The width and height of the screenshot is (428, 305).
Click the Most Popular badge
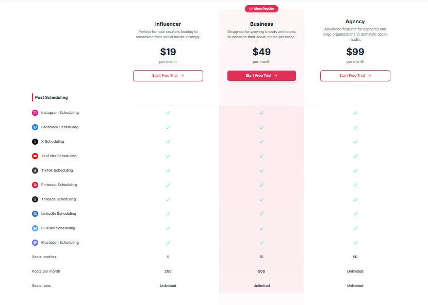click(x=261, y=9)
